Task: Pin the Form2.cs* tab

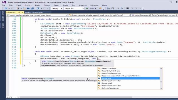Action: (x=19, y=12)
